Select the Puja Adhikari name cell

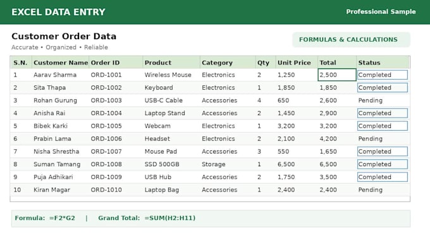[53, 177]
